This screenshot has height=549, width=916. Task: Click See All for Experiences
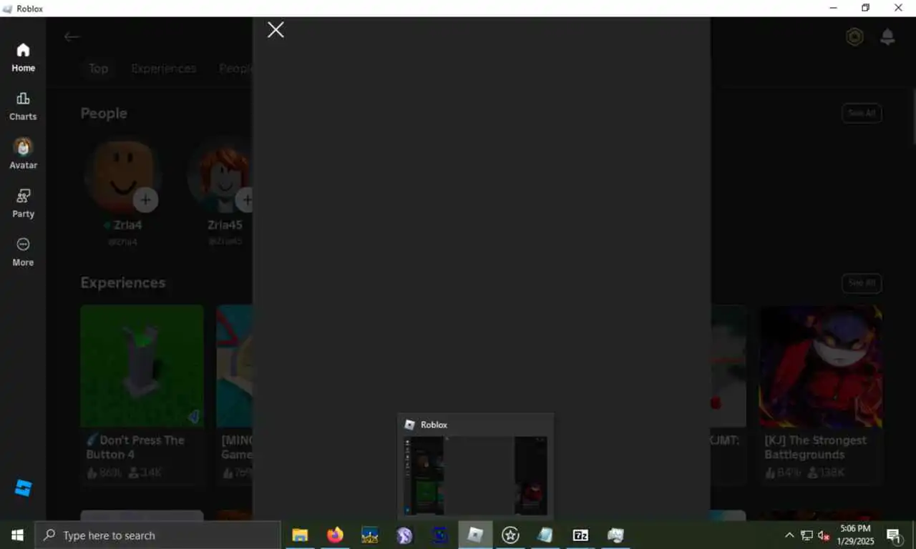862,283
